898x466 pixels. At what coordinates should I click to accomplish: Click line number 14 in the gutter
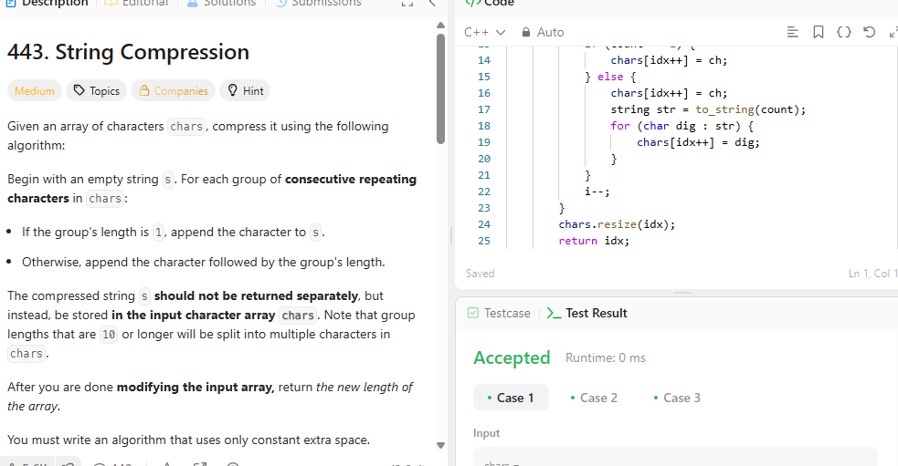click(484, 60)
